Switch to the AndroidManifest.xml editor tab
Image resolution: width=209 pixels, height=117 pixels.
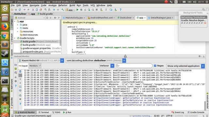102,18
